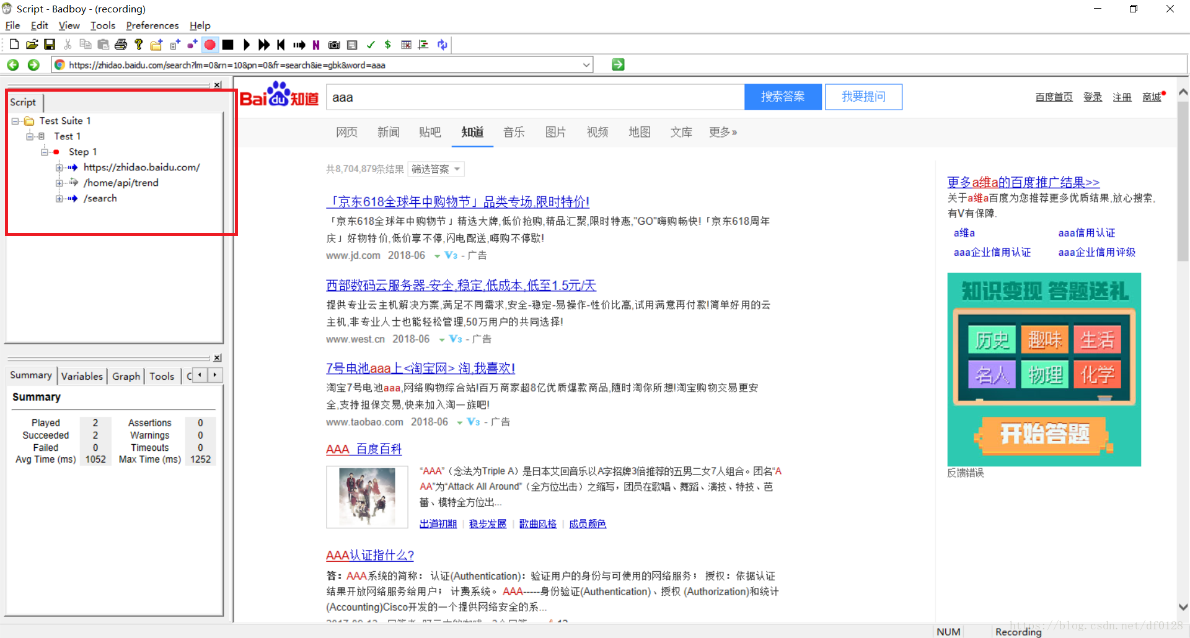Close the Script panel with its X
This screenshot has width=1190, height=638.
pos(218,85)
